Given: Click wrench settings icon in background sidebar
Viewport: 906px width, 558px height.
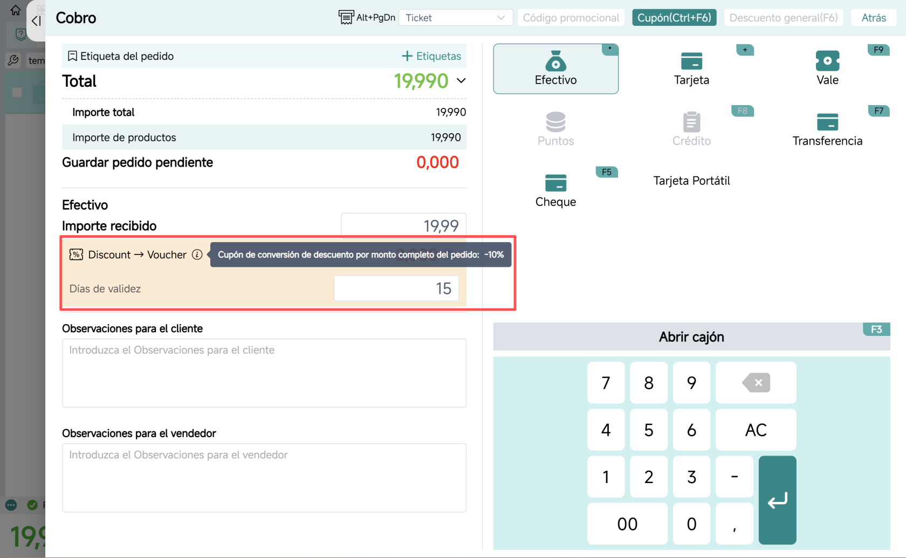Looking at the screenshot, I should (13, 60).
